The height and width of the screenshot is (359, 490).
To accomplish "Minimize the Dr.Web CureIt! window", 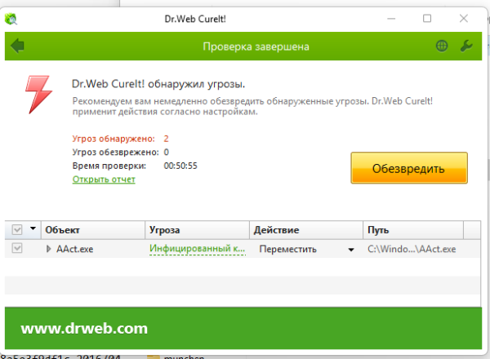I will pos(391,19).
